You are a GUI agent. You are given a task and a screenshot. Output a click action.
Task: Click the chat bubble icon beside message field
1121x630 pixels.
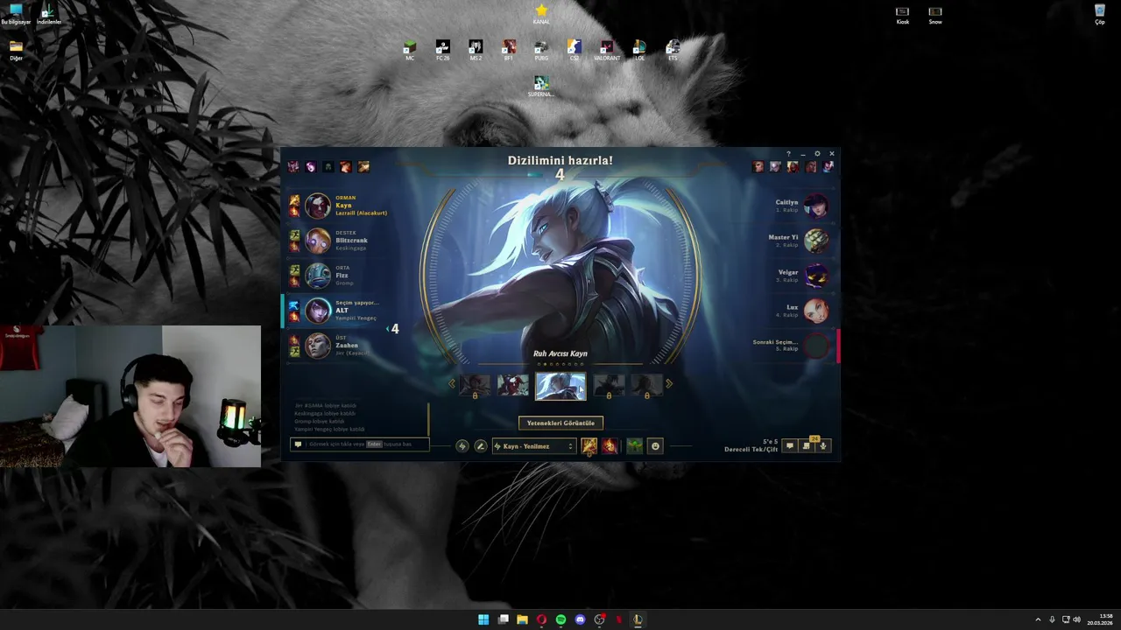point(298,444)
